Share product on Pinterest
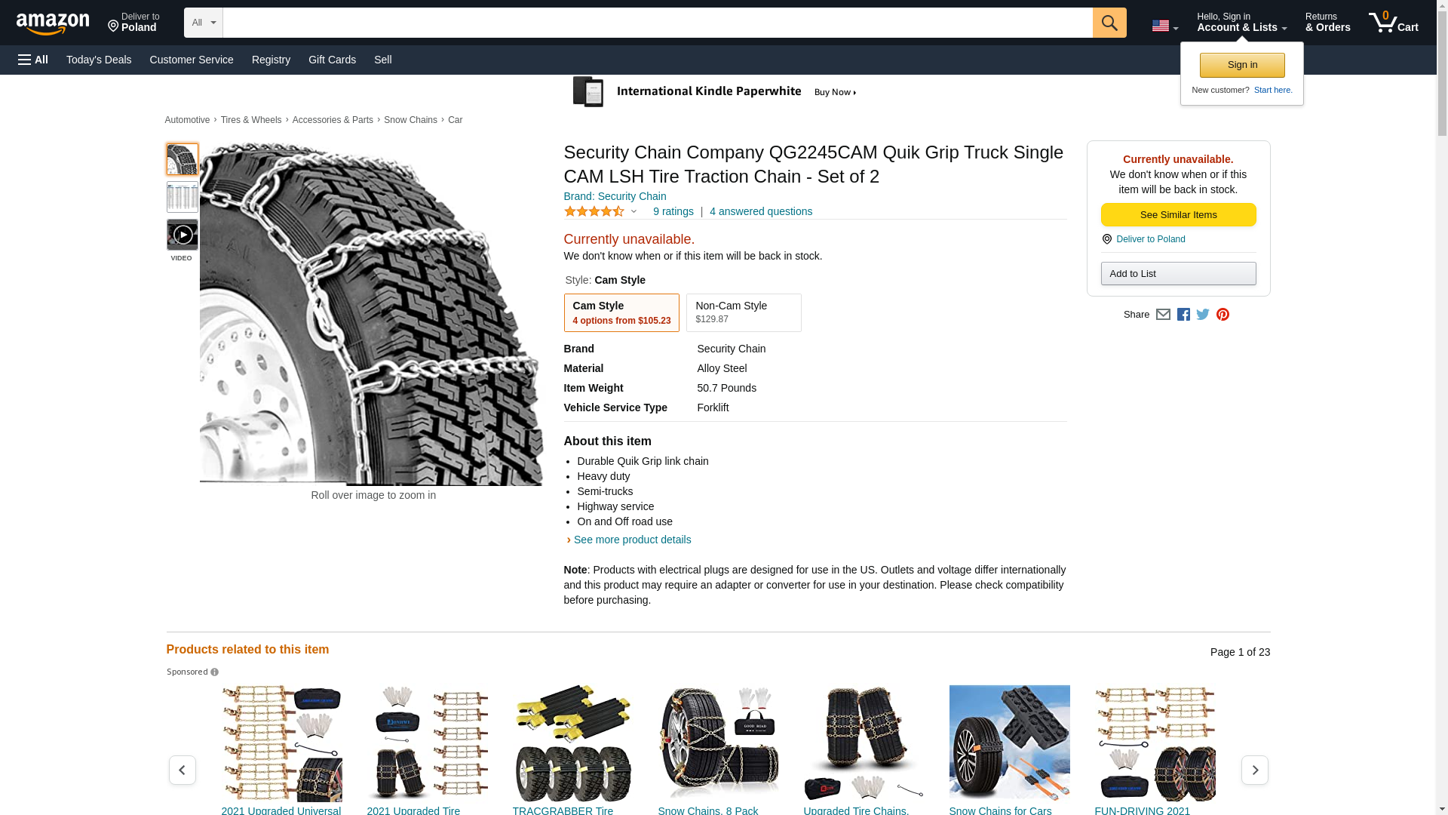The height and width of the screenshot is (815, 1448). 1223,315
